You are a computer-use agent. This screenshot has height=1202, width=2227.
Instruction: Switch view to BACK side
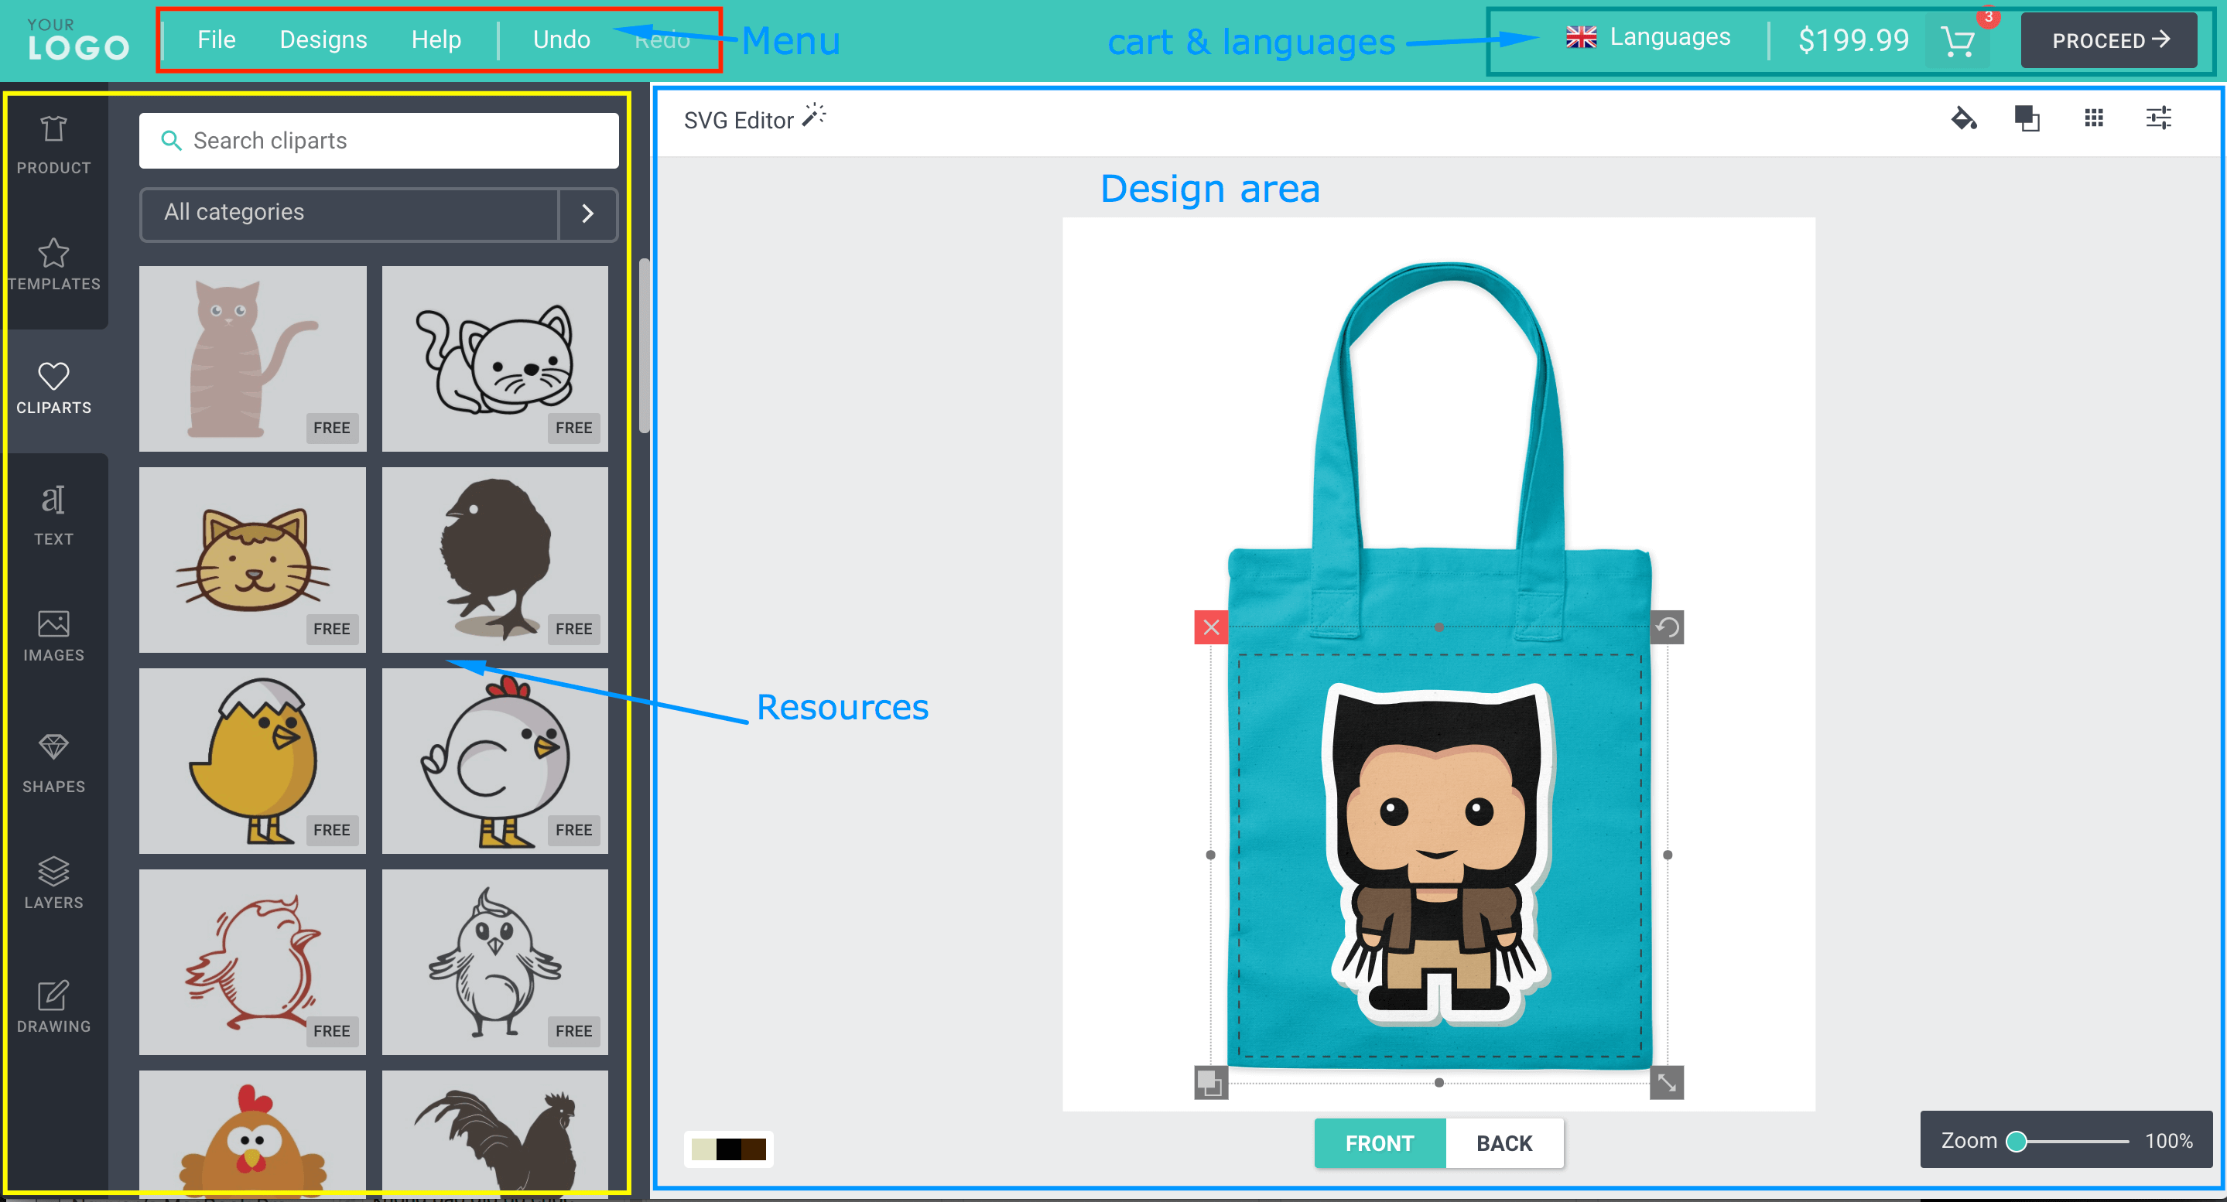point(1503,1142)
